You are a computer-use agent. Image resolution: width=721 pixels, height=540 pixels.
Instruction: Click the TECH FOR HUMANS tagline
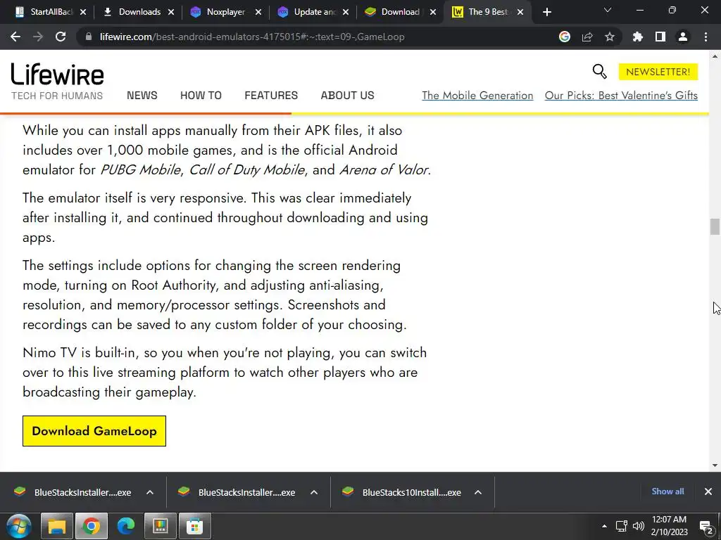coord(57,96)
